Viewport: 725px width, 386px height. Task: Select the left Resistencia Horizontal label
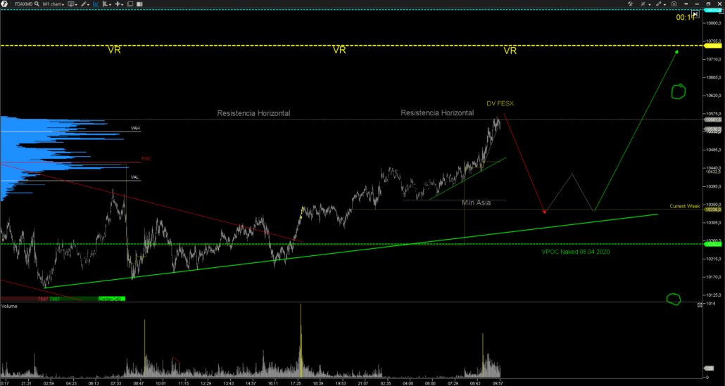[x=254, y=113]
